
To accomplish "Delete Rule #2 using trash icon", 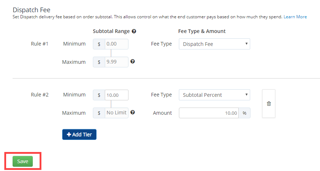I will click(269, 104).
